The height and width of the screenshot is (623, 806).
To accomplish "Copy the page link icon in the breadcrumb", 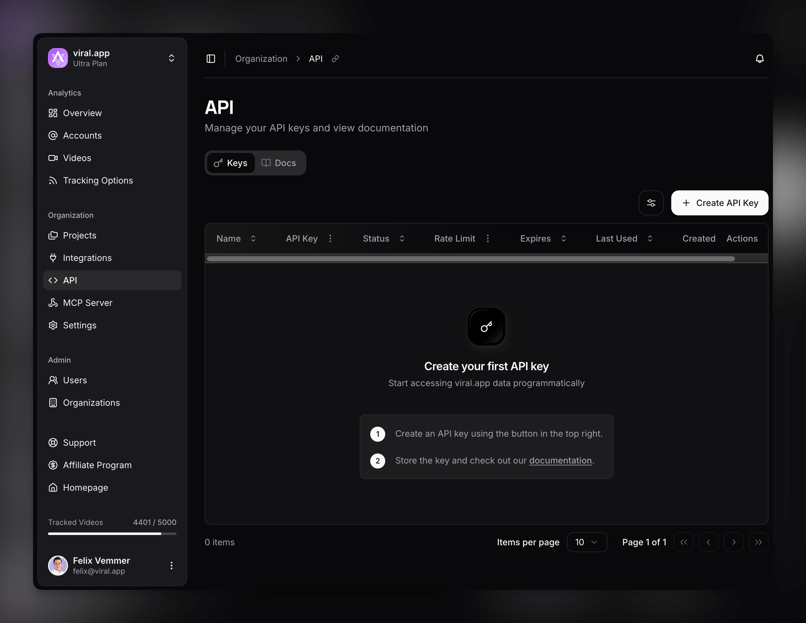I will tap(335, 59).
